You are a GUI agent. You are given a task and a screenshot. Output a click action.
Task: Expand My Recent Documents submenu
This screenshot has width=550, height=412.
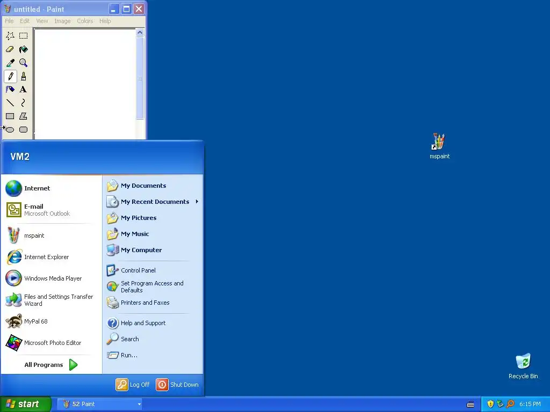[153, 202]
